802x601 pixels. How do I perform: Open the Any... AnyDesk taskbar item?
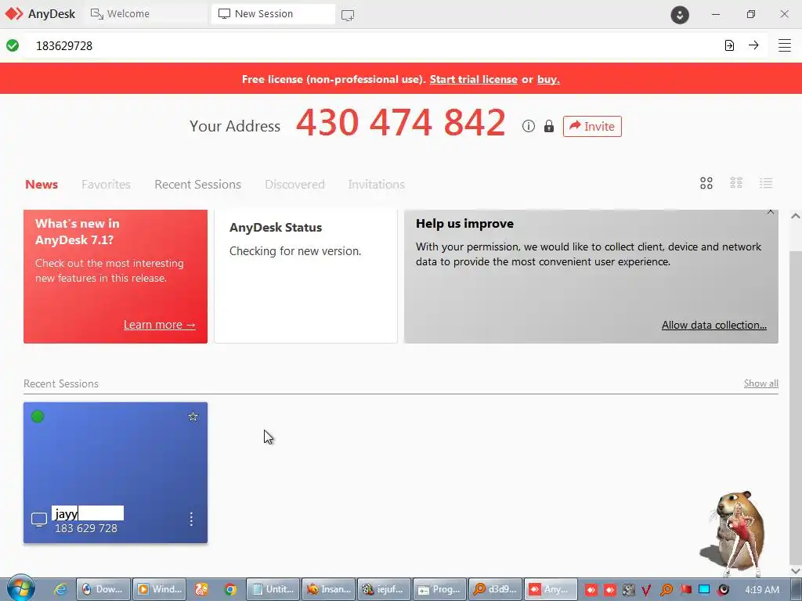(x=551, y=589)
